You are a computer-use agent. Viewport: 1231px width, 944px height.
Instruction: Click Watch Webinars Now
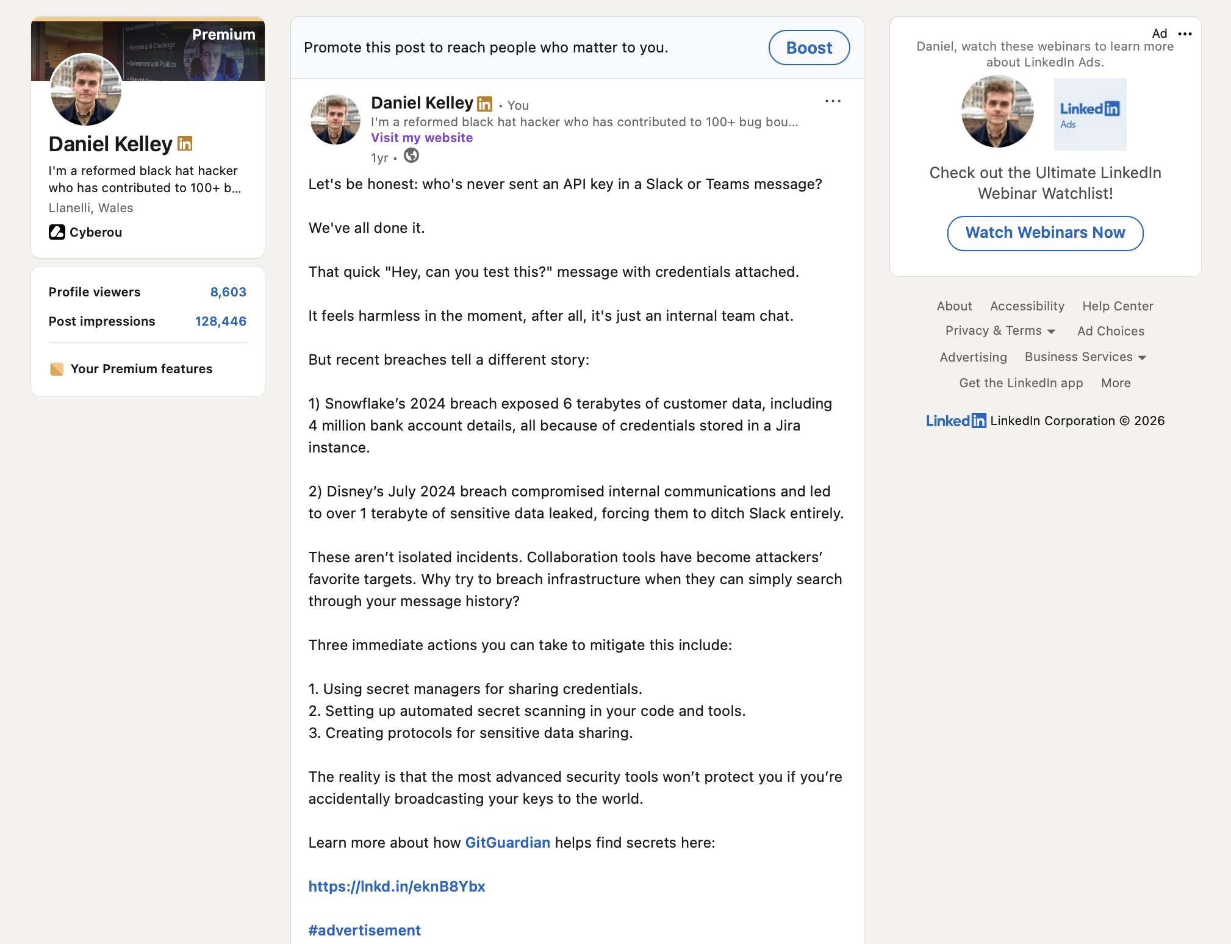1045,233
